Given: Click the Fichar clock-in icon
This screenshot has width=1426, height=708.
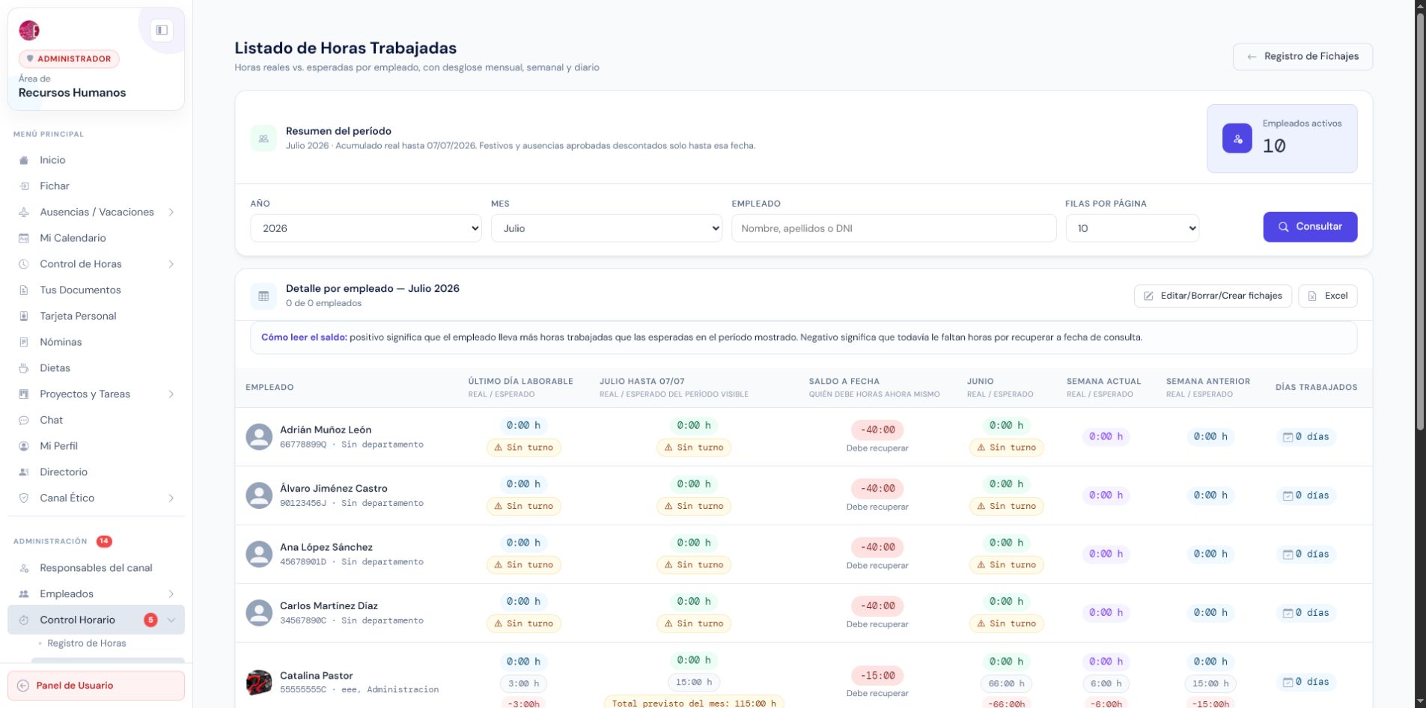Looking at the screenshot, I should pos(24,186).
